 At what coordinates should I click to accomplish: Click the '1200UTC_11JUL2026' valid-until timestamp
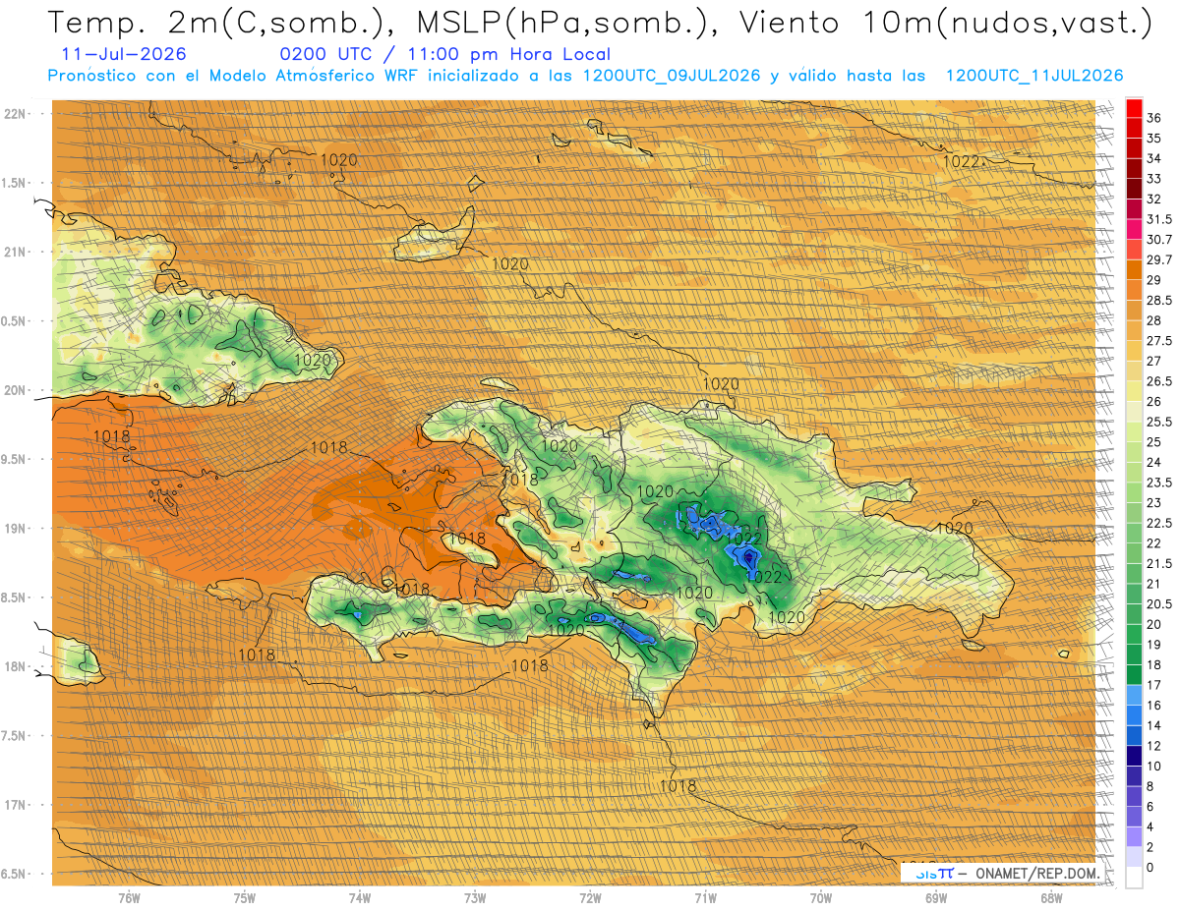point(1033,76)
